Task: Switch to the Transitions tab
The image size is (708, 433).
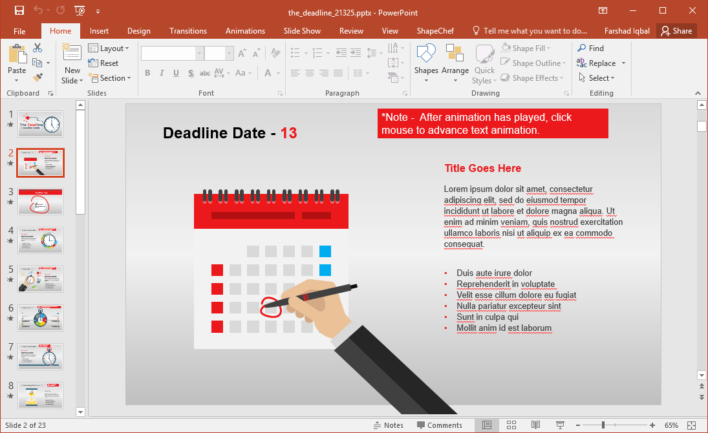Action: tap(188, 30)
